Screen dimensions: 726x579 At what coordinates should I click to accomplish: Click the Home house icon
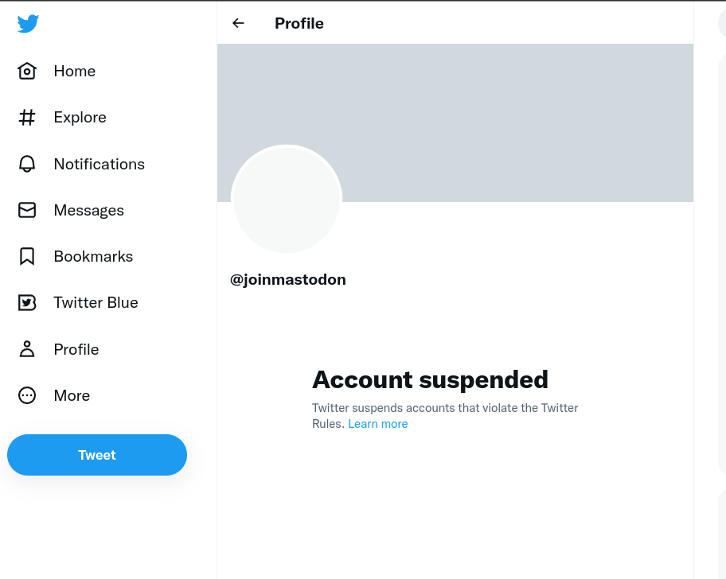(27, 72)
